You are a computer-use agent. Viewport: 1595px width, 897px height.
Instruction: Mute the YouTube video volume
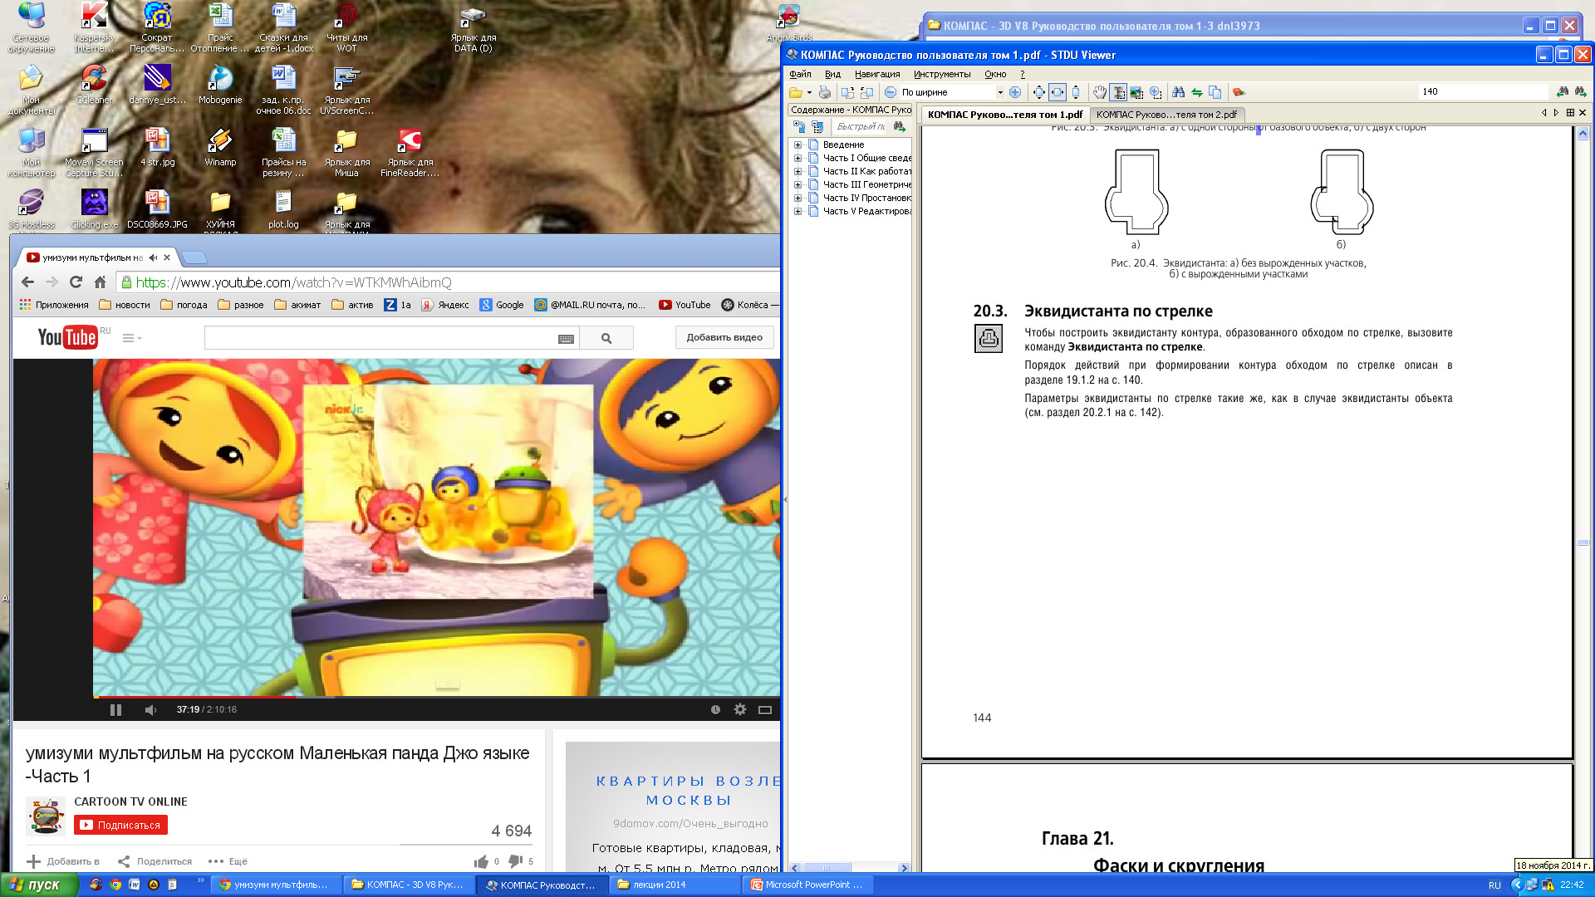pos(150,709)
